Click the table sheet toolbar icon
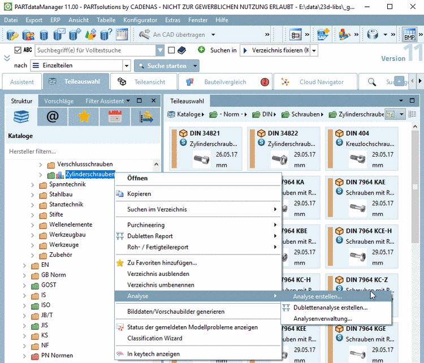Viewport: 424px width, 363px height. (x=122, y=34)
